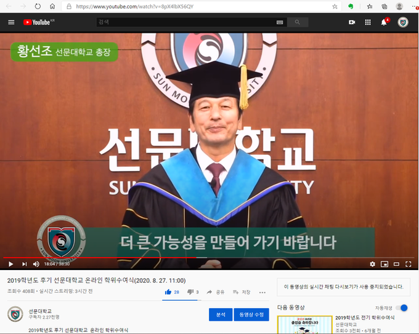The image size is (419, 334).
Task: Click the red video progress bar
Action: (x=99, y=257)
